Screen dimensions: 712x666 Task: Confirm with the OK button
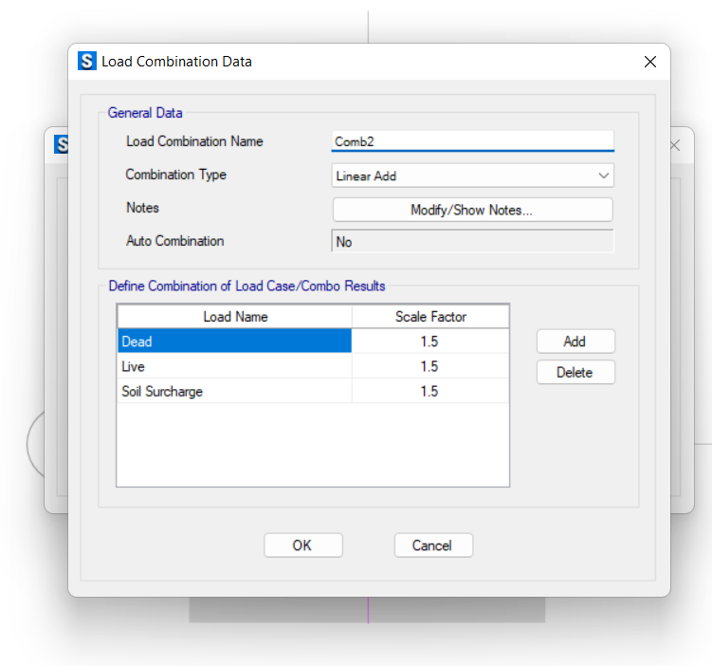click(302, 546)
